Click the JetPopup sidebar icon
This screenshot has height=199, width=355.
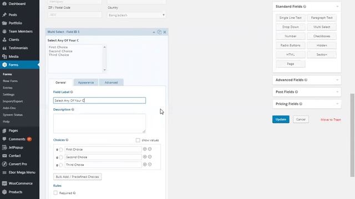tap(4, 148)
